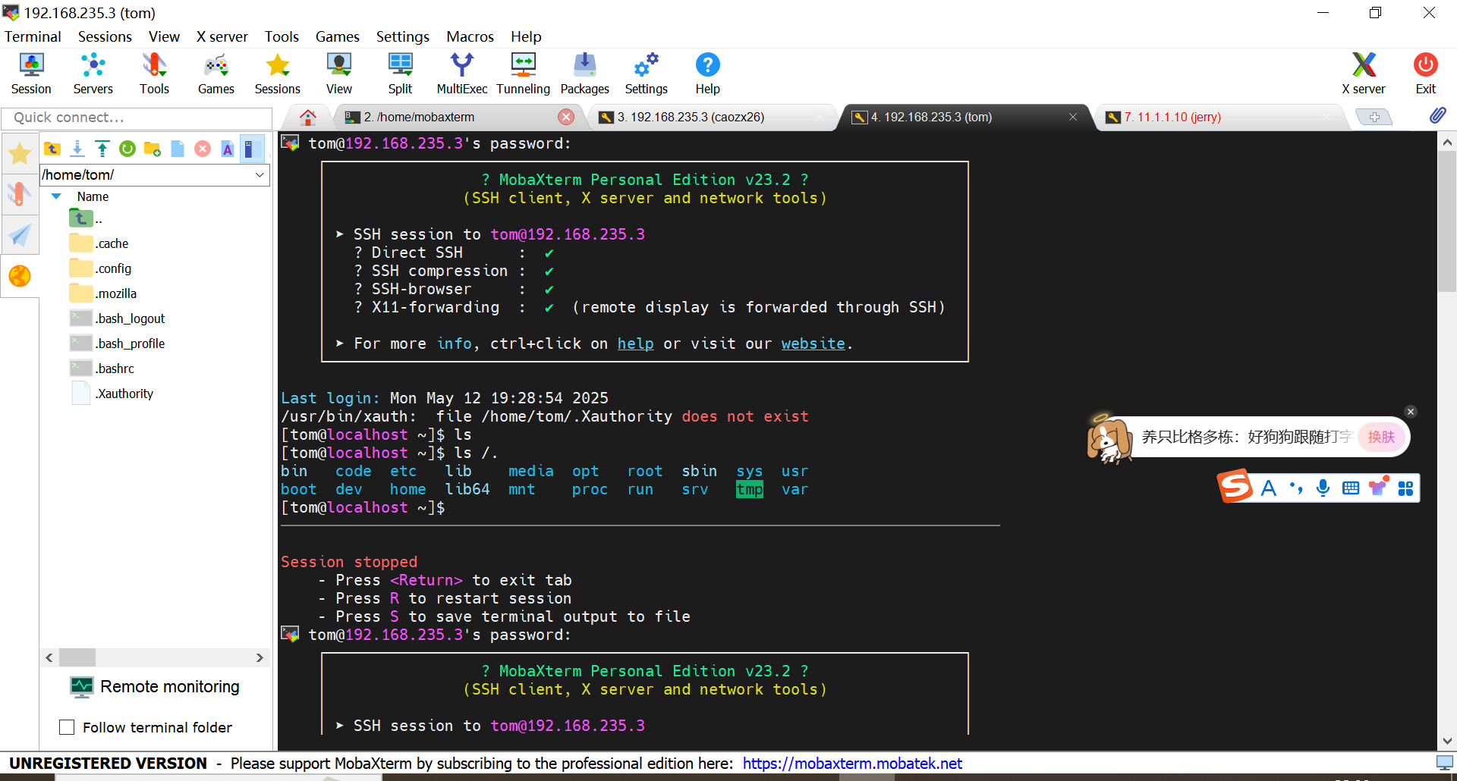Close the 192.168.235.3 (tom) tab
Image resolution: width=1457 pixels, height=781 pixels.
[x=1073, y=117]
